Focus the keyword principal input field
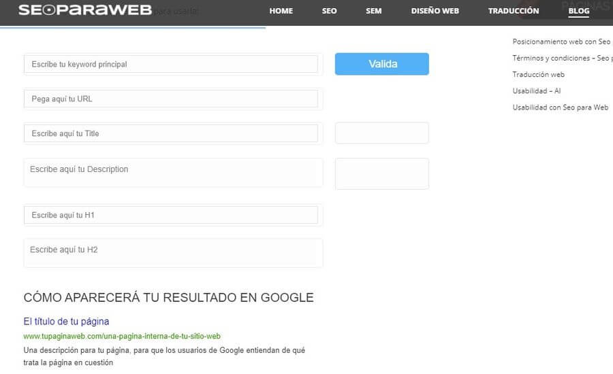Viewport: 613px width, 374px height. (x=171, y=64)
